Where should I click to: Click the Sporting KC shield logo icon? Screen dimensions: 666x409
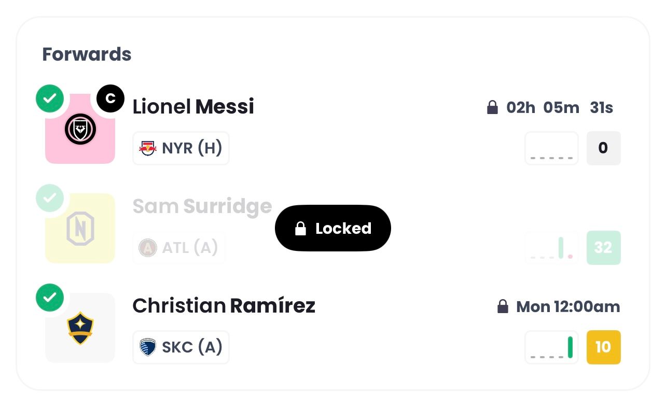pyautogui.click(x=148, y=347)
